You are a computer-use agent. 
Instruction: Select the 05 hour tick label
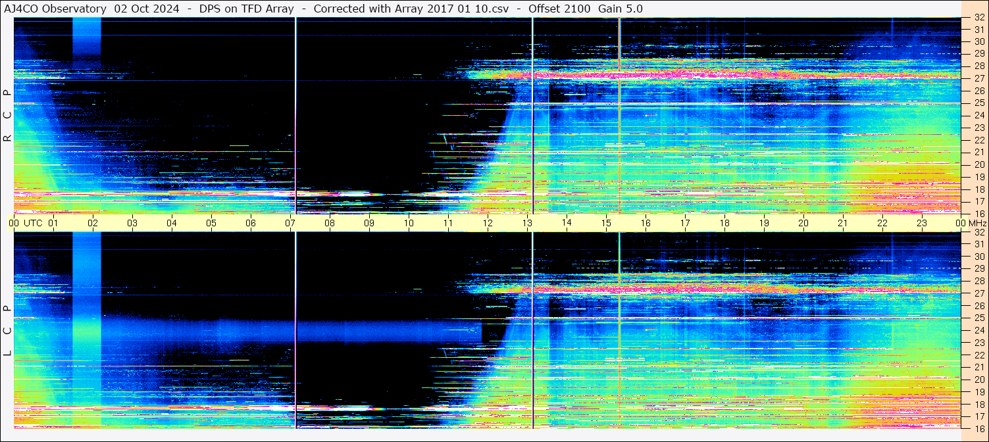click(x=211, y=223)
